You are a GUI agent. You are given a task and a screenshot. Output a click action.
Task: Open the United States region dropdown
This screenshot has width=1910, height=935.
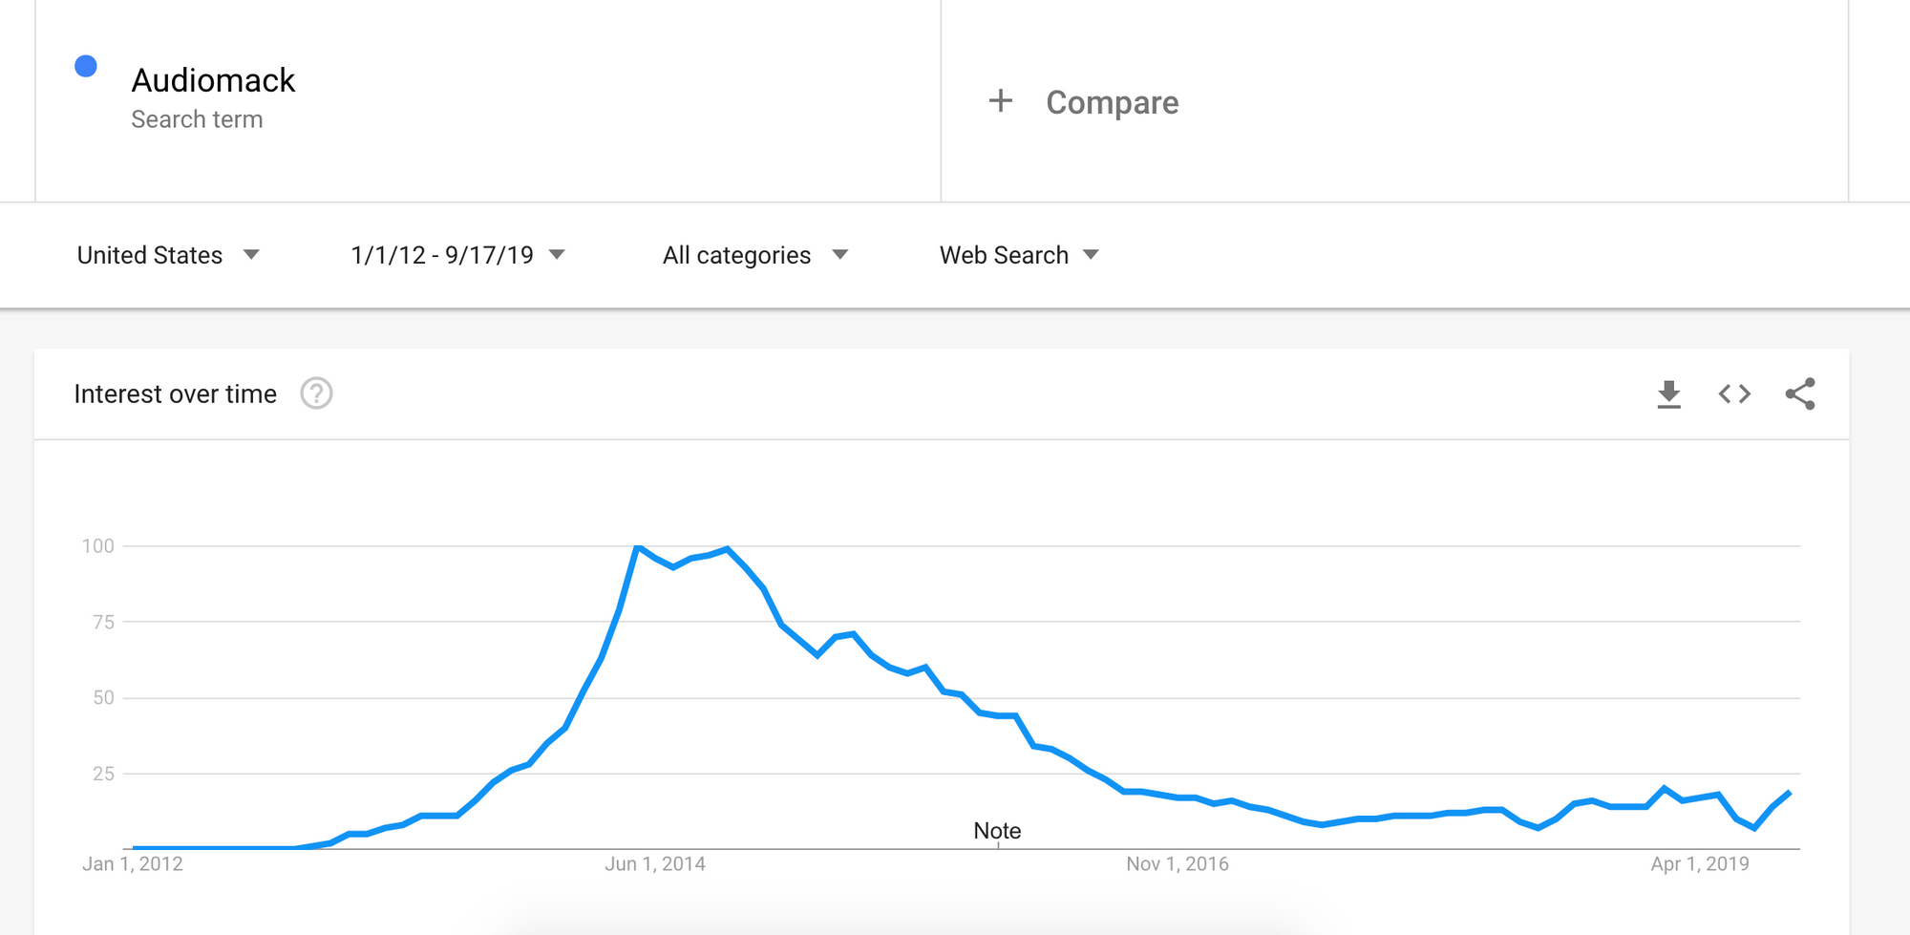pos(168,255)
